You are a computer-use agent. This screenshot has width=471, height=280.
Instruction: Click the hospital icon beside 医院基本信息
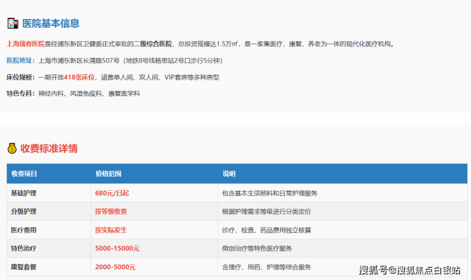[12, 24]
